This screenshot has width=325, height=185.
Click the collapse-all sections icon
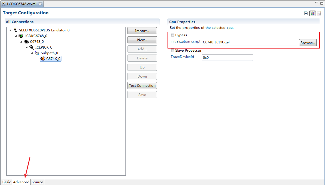click(x=306, y=13)
